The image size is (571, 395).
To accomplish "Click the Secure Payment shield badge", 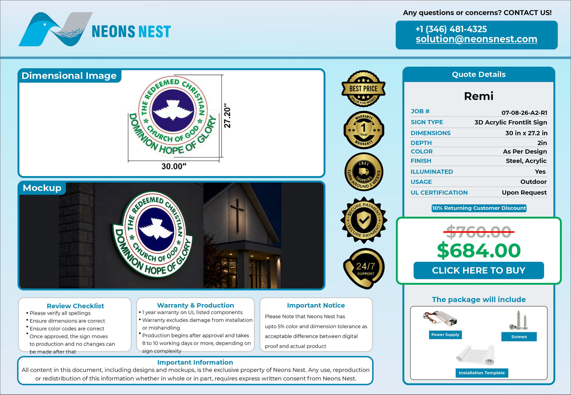I will [364, 220].
